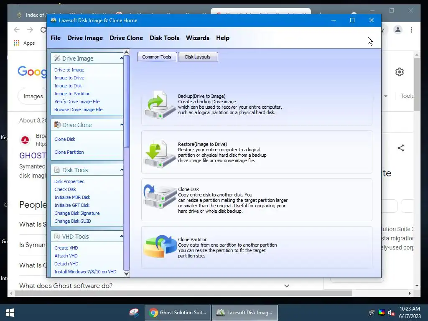Click the Clone Disk sidebar link

pyautogui.click(x=65, y=139)
